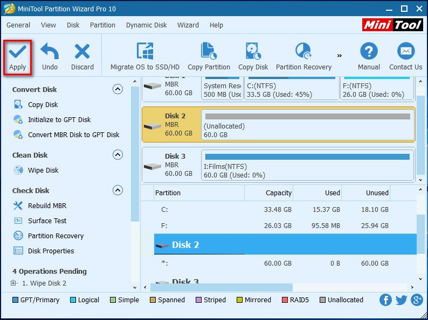Image resolution: width=428 pixels, height=320 pixels.
Task: Click the 4 Operations Pending heading
Action: [x=50, y=271]
